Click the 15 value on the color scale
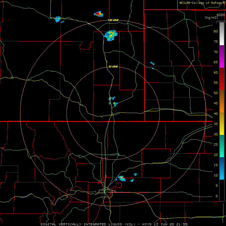 click(x=216, y=165)
